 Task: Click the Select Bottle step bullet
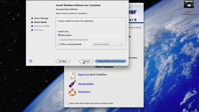point(32,22)
